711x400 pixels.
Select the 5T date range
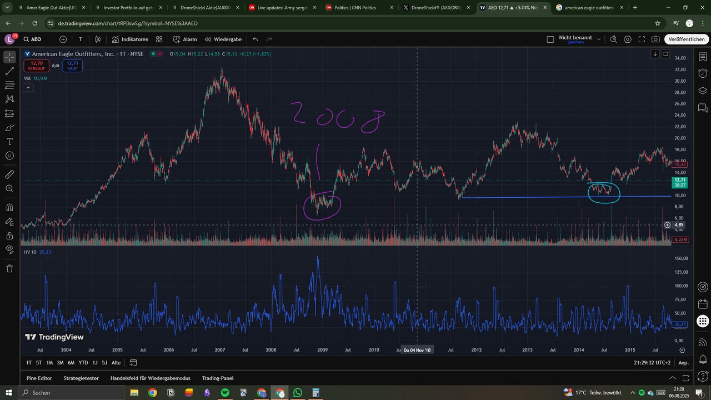pyautogui.click(x=39, y=363)
